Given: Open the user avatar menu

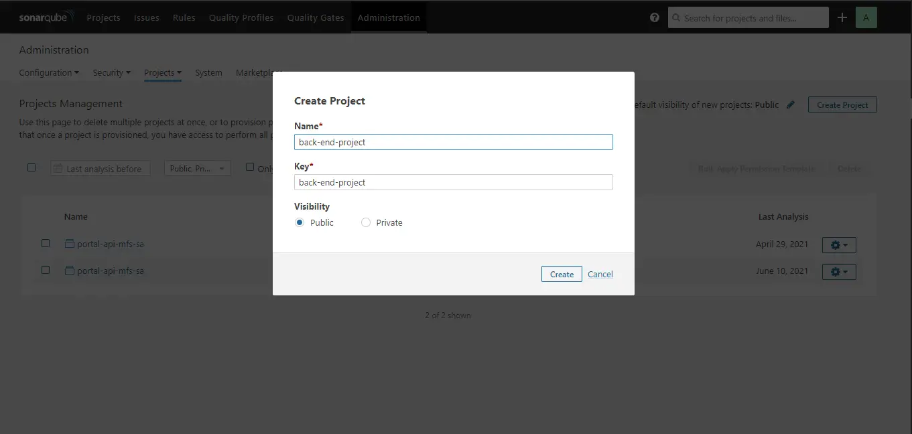Looking at the screenshot, I should point(866,17).
